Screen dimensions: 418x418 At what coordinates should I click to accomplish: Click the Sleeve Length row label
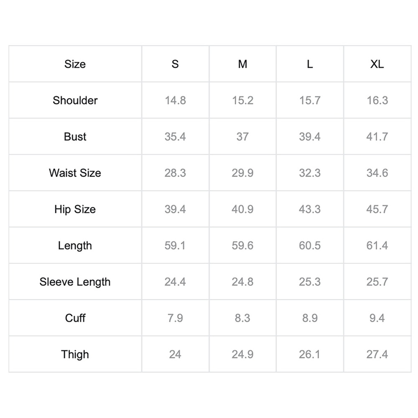tap(75, 282)
